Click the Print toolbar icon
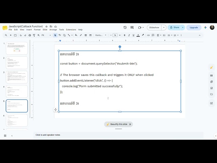Viewport: 217px width, 163px height. [x=29, y=35]
